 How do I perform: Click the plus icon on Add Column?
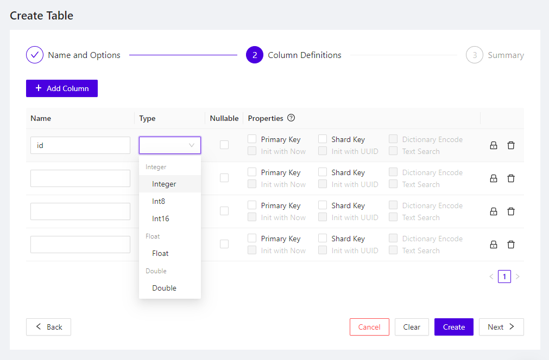pos(39,88)
